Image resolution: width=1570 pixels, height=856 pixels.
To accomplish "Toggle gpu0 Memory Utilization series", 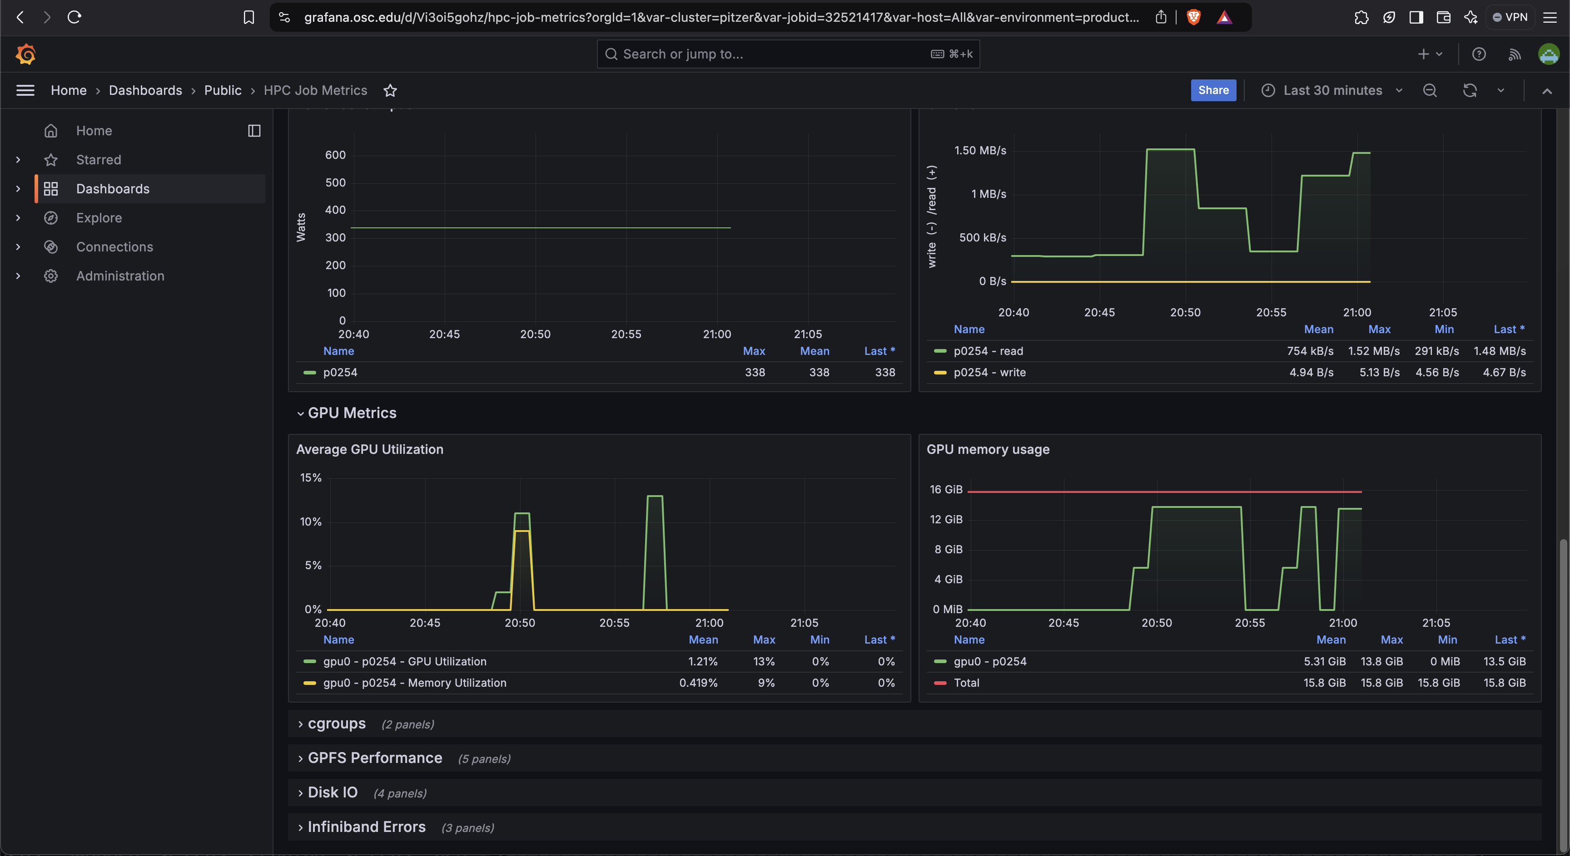I will [414, 683].
